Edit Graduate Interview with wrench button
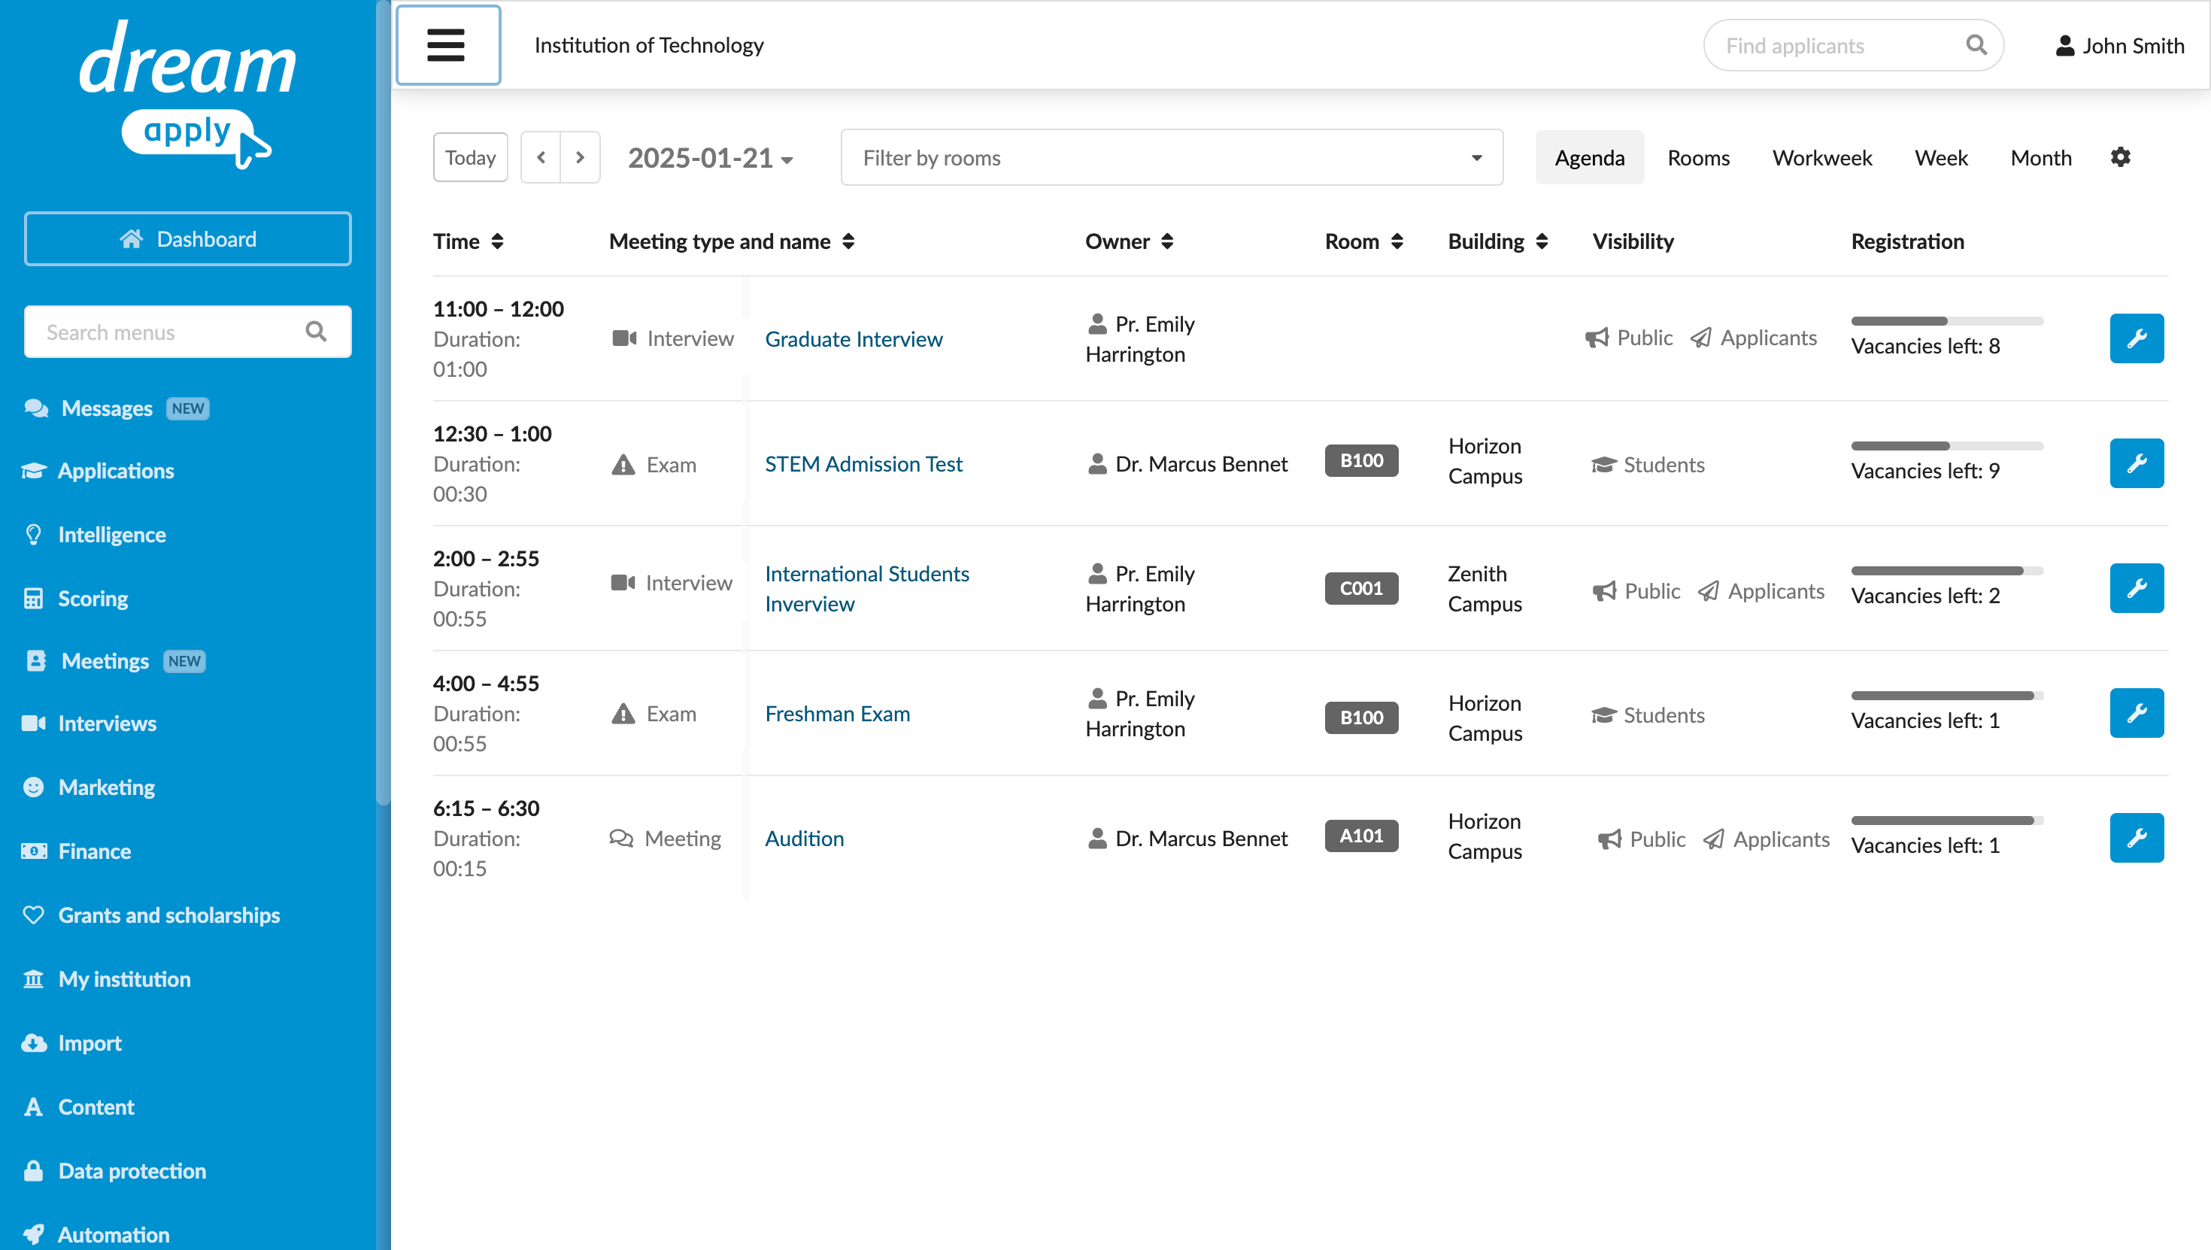Image resolution: width=2211 pixels, height=1250 pixels. tap(2137, 338)
